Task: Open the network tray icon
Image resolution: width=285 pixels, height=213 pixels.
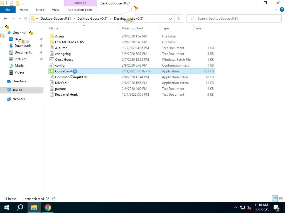Action: [x=242, y=207]
